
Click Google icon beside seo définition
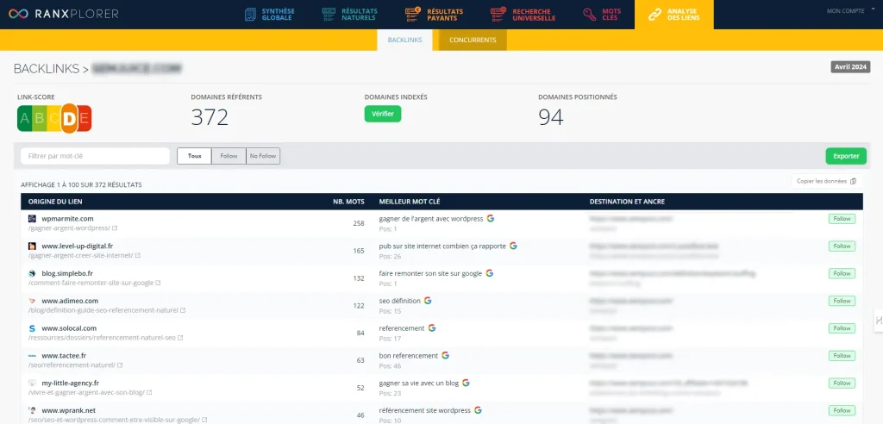coord(428,301)
